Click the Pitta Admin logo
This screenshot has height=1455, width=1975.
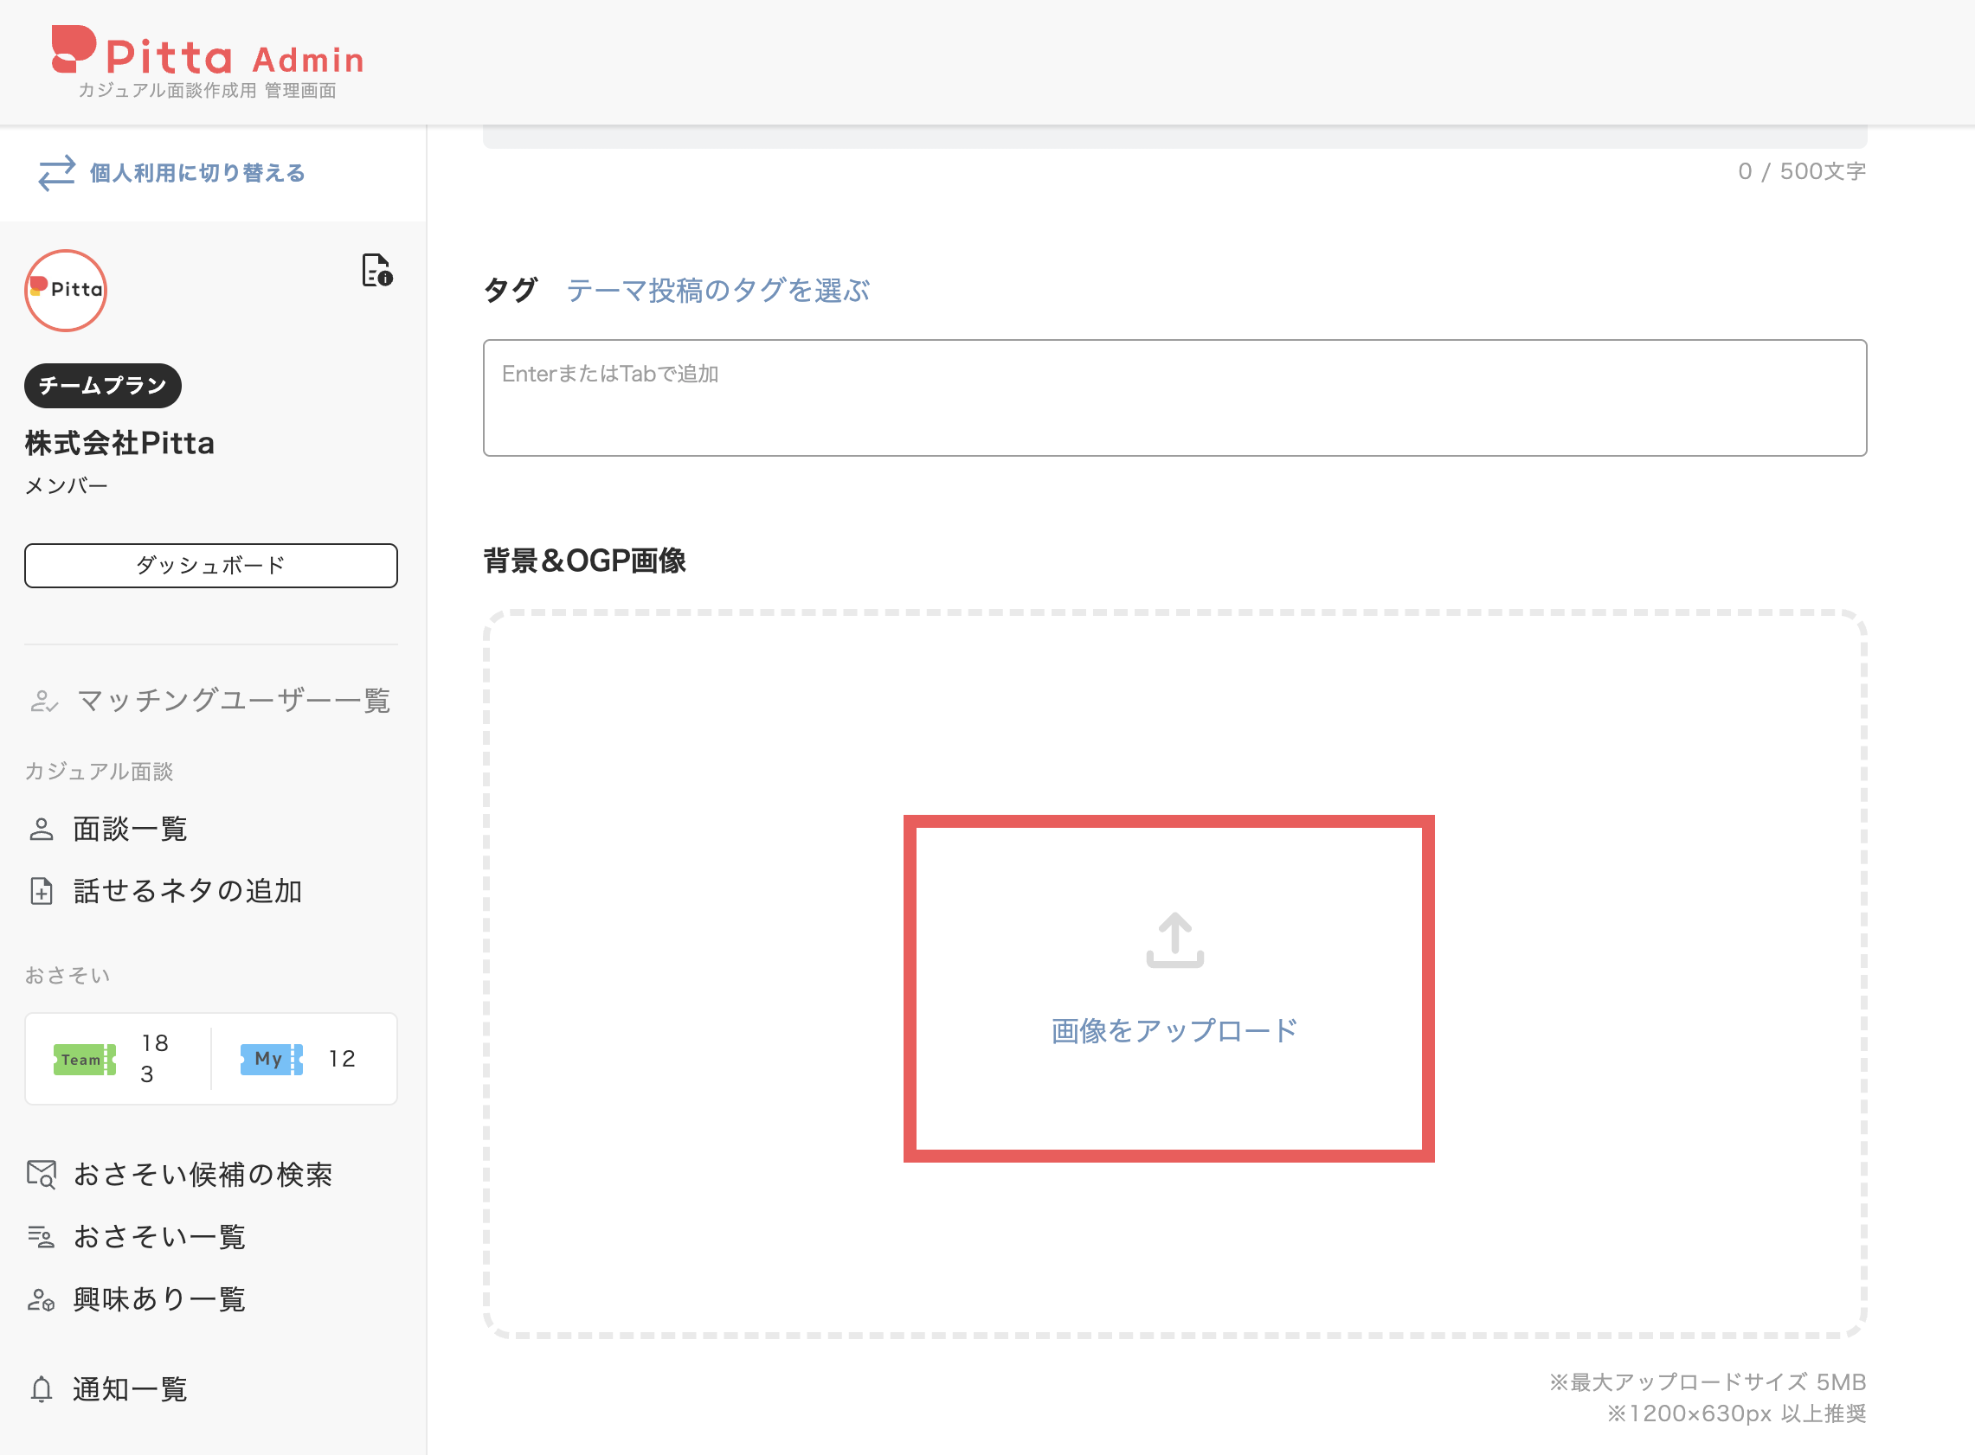[207, 61]
